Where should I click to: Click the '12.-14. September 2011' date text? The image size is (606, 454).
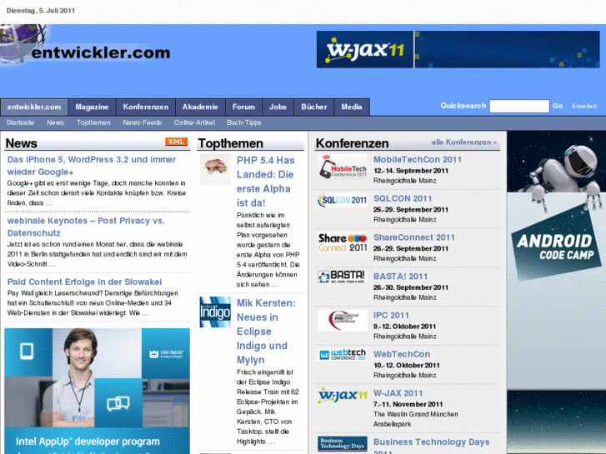click(411, 171)
